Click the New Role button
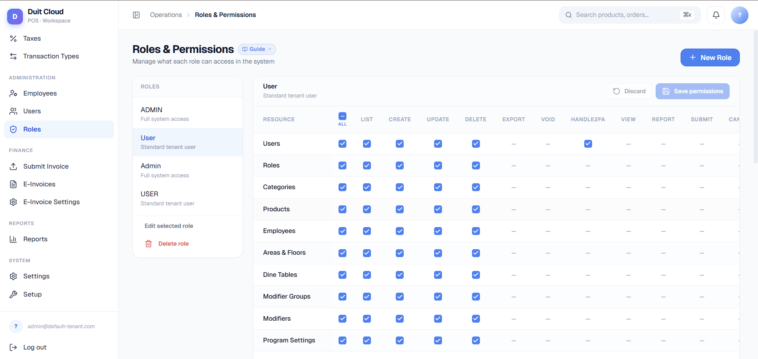The image size is (758, 359). [x=710, y=58]
